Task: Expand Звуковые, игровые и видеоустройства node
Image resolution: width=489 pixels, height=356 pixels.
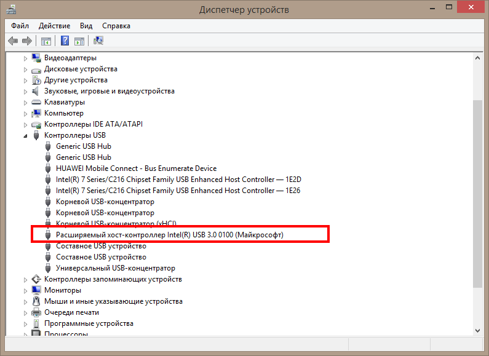Action: [26, 92]
